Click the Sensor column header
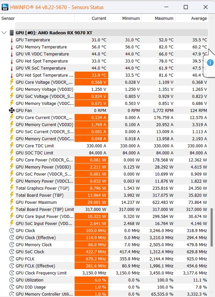The image size is (215, 297). (x=37, y=18)
